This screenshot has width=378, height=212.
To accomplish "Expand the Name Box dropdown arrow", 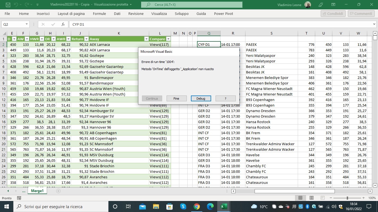I will [27, 24].
